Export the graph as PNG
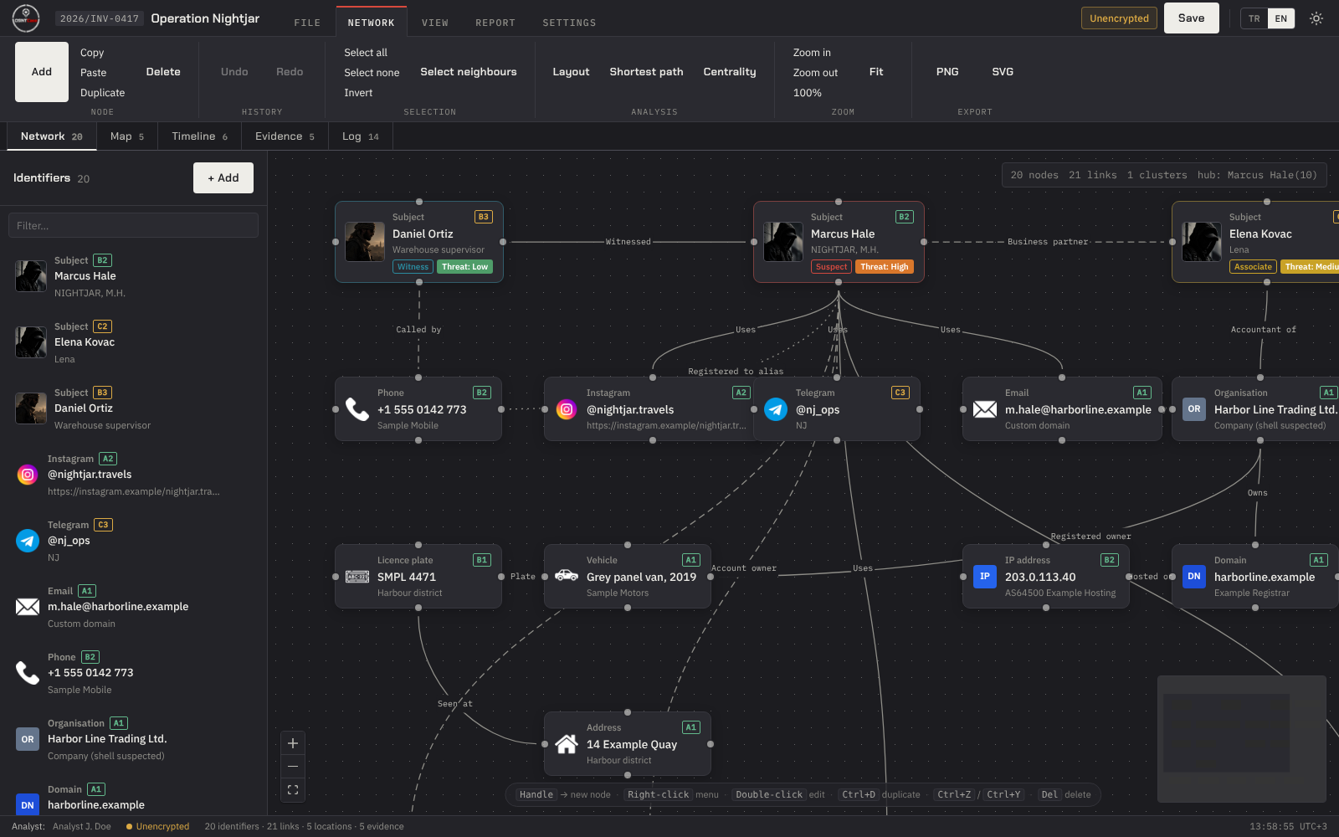Viewport: 1339px width, 837px height. pos(947,72)
